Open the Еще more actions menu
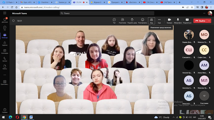214x120 pixels. tap(159, 21)
